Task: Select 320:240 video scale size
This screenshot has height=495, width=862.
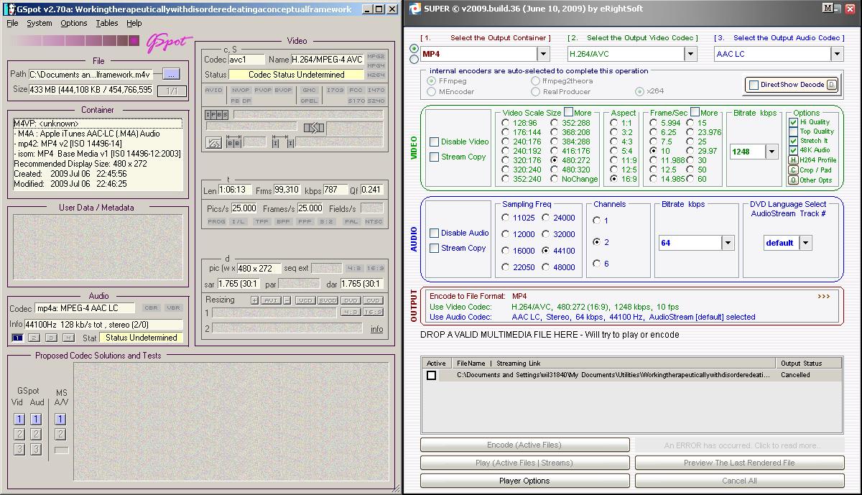Action: (x=506, y=170)
